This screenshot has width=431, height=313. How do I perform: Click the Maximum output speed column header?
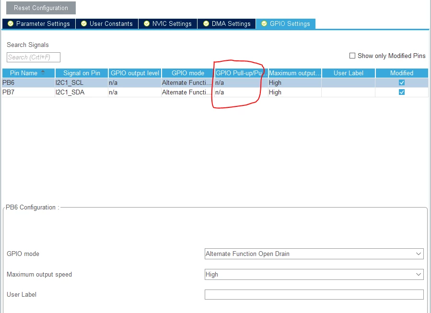(295, 73)
